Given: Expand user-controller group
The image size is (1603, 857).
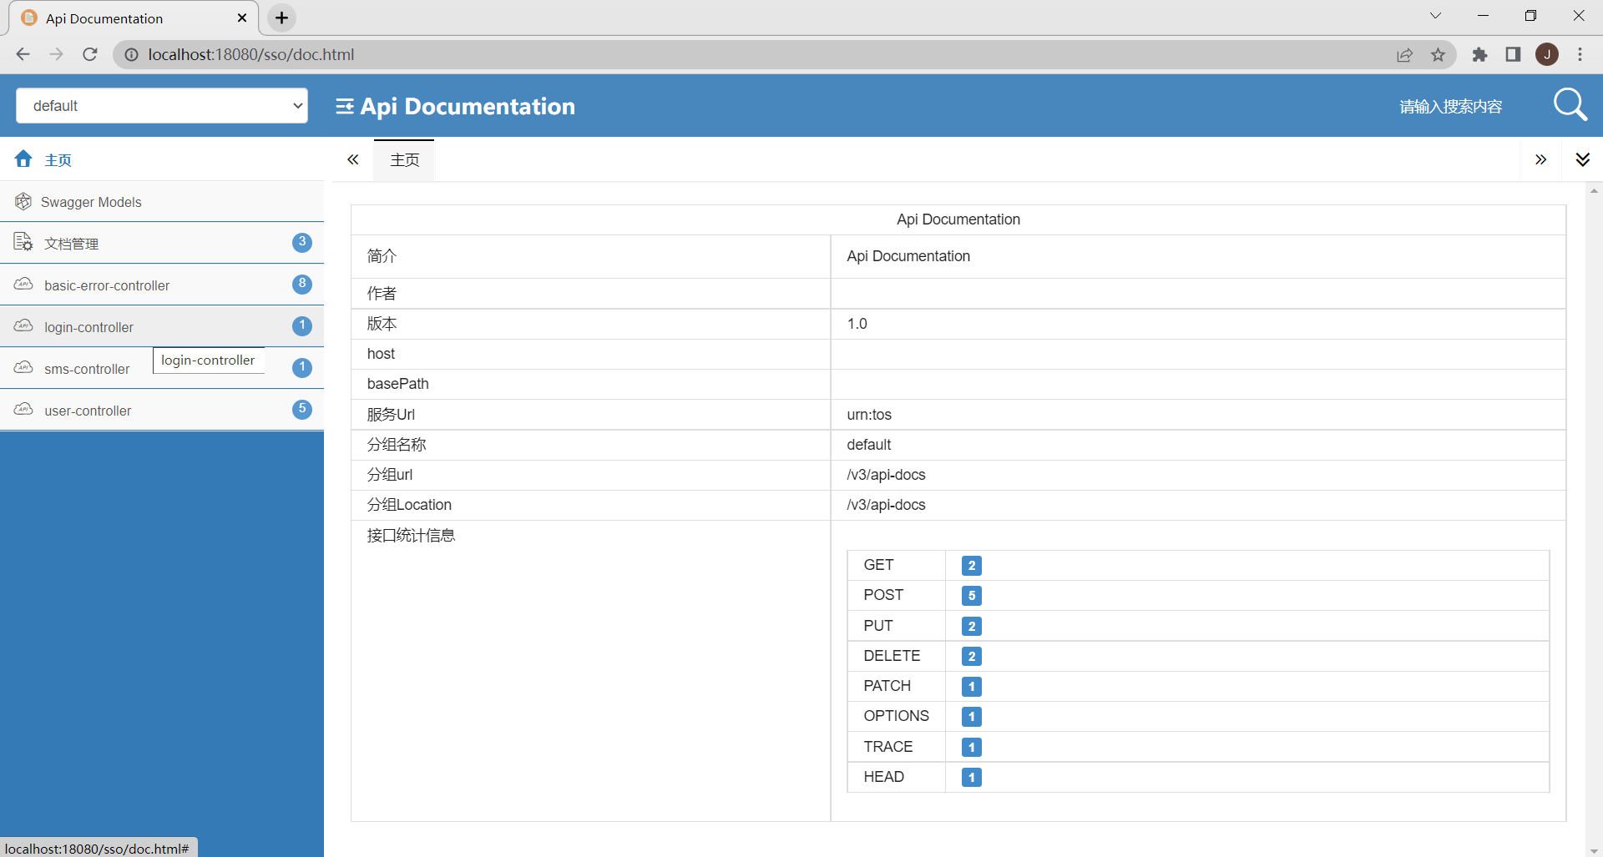Looking at the screenshot, I should 162,410.
